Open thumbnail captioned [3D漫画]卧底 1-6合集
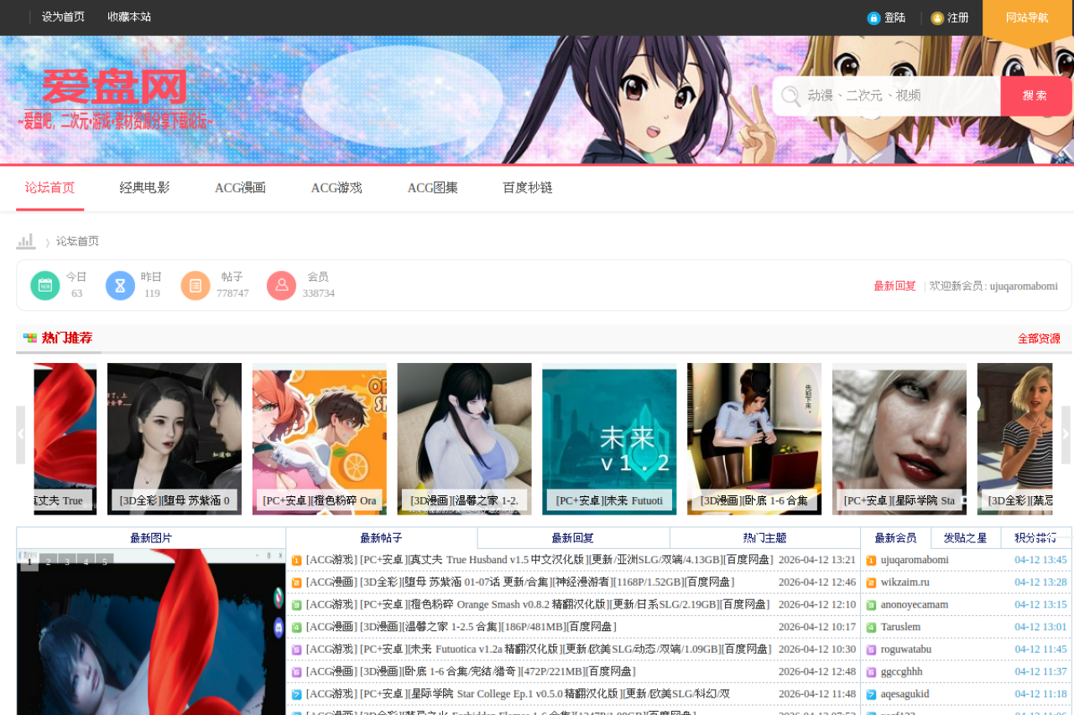The height and width of the screenshot is (715, 1074). coord(754,438)
